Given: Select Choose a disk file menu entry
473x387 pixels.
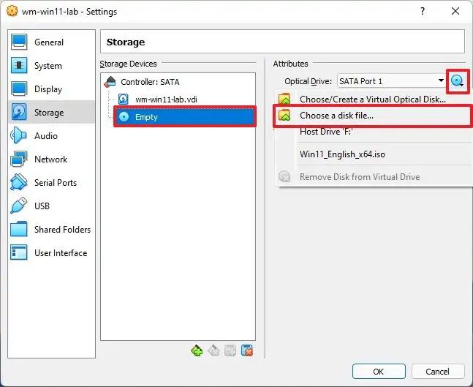Looking at the screenshot, I should [x=336, y=116].
